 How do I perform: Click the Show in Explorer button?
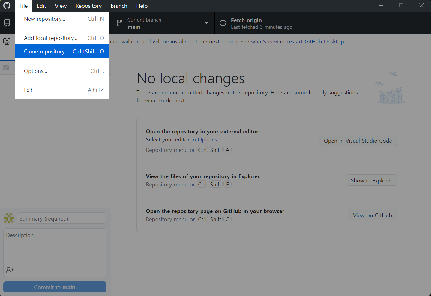(371, 180)
